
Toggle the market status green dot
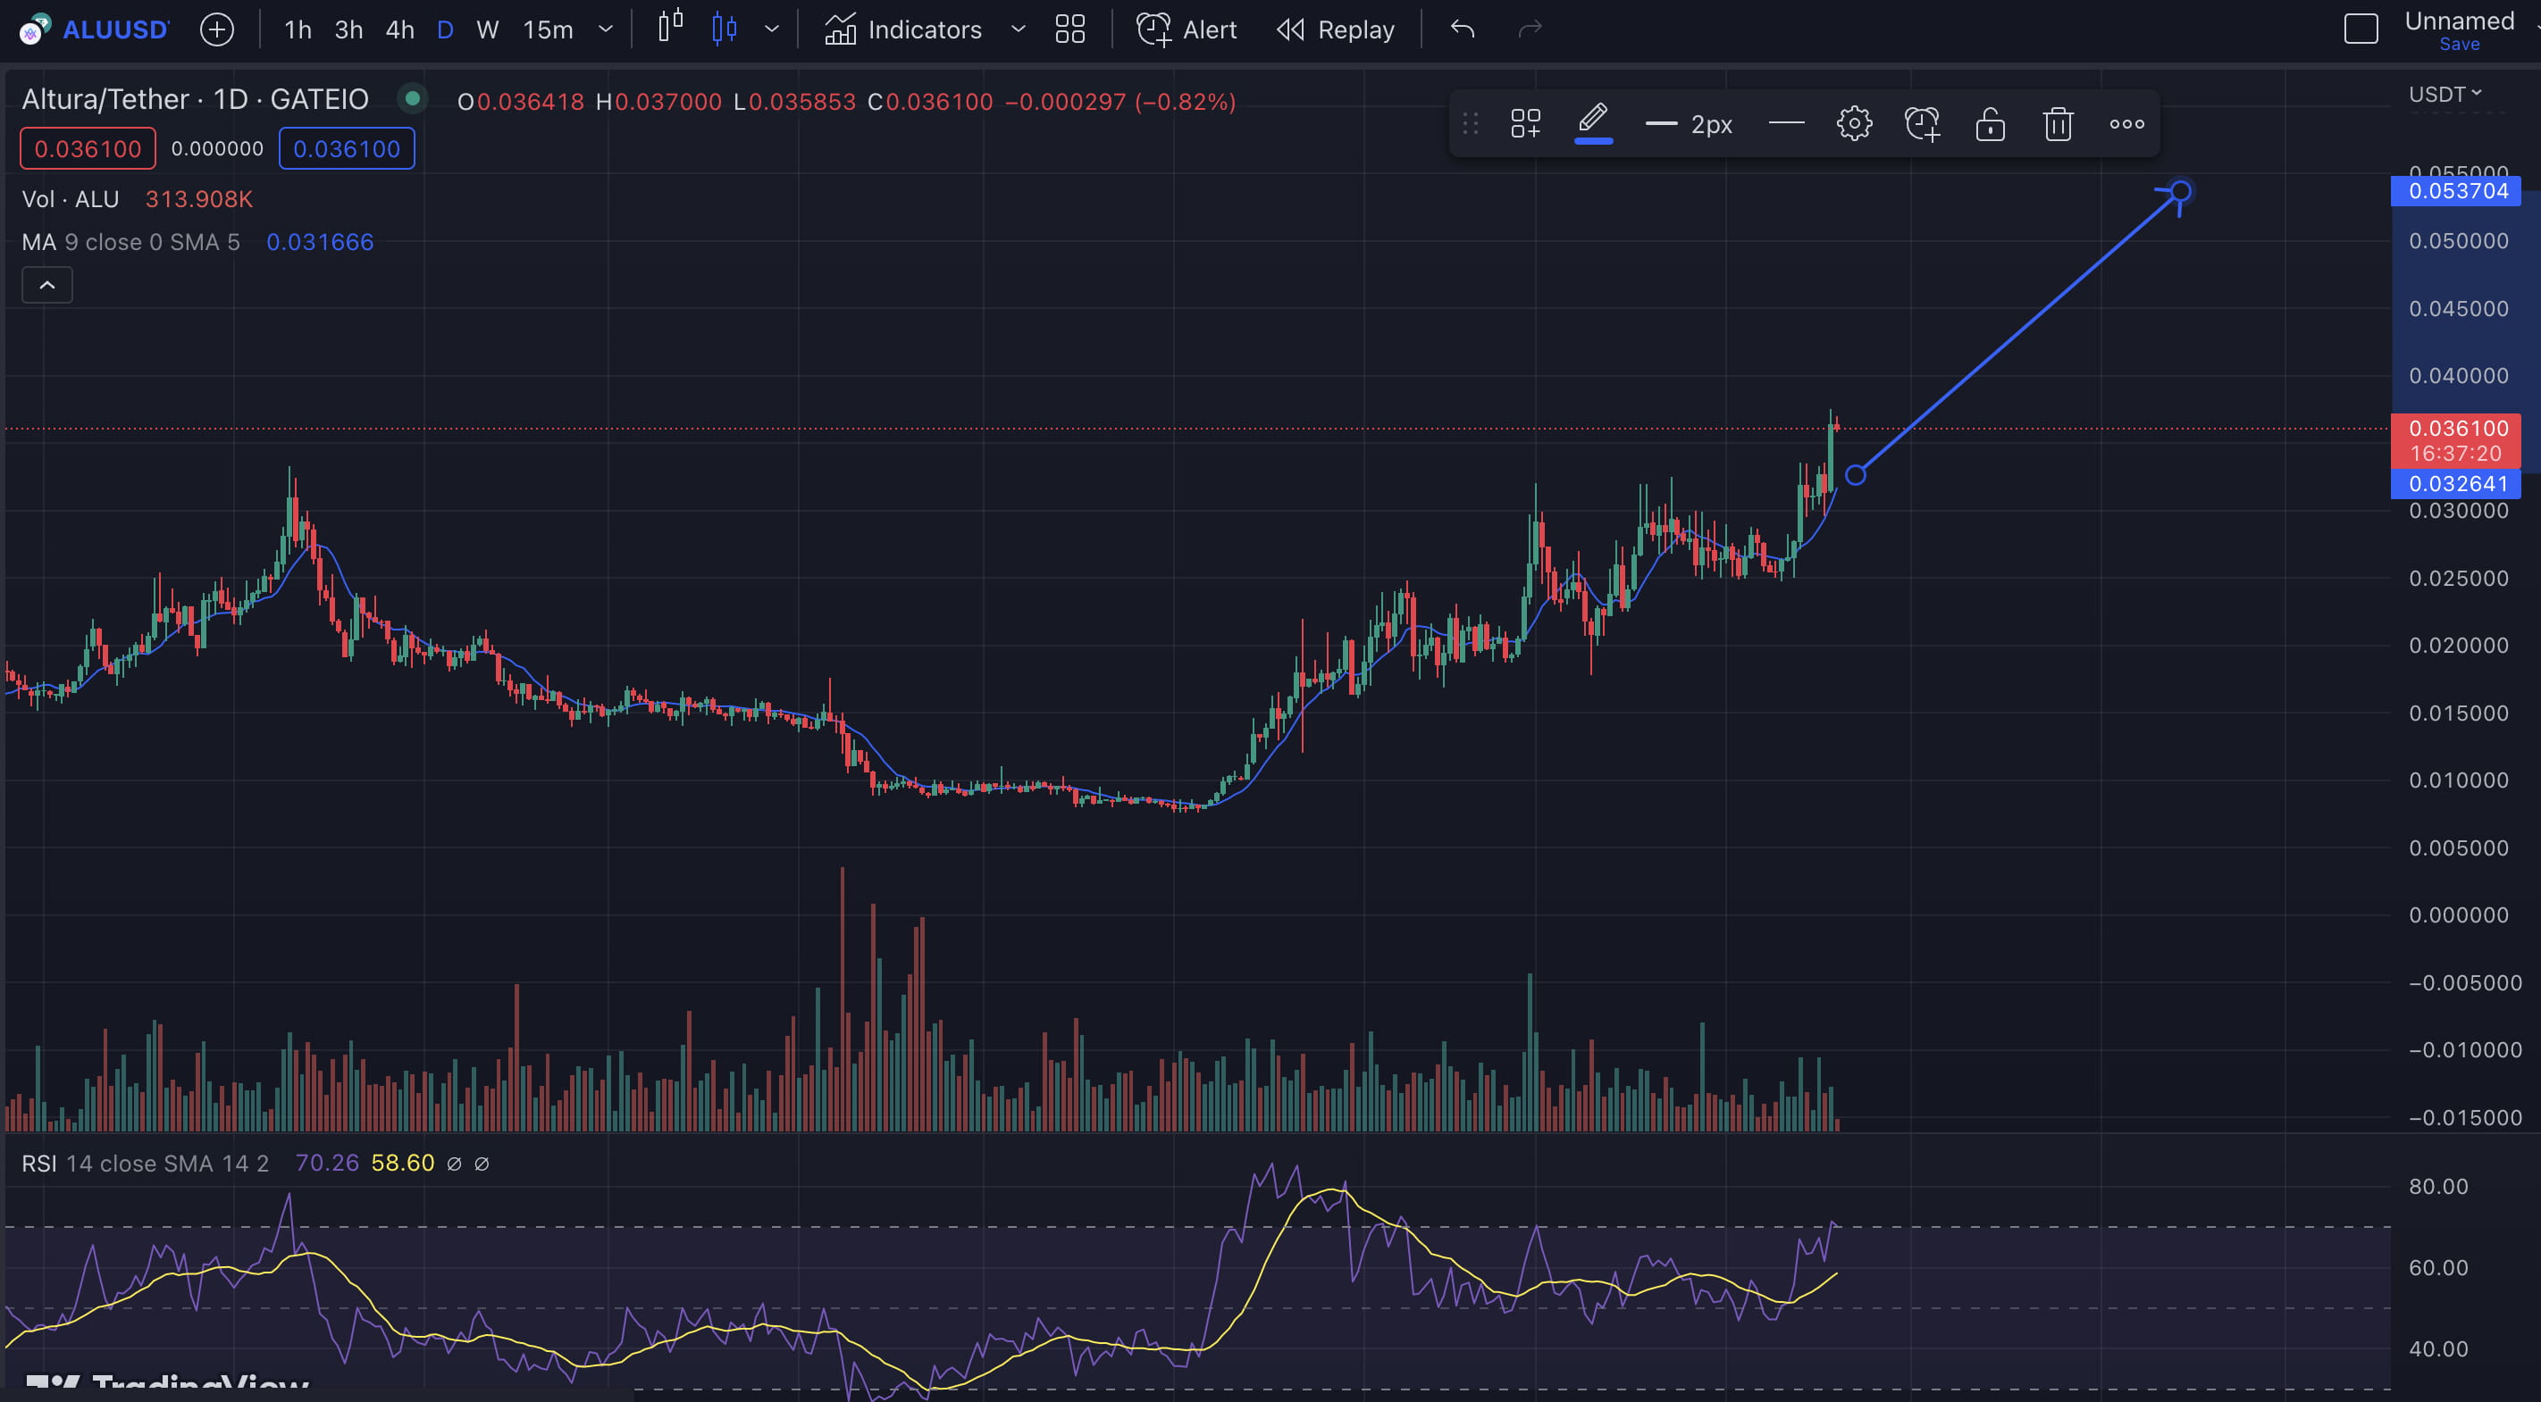tap(412, 97)
